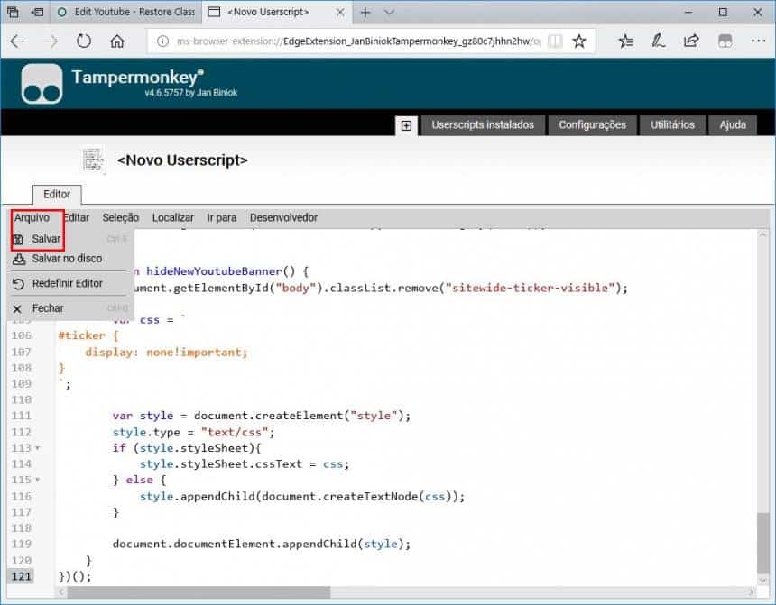This screenshot has width=776, height=605.
Task: Open the tab preview stack icon
Action: (13, 12)
